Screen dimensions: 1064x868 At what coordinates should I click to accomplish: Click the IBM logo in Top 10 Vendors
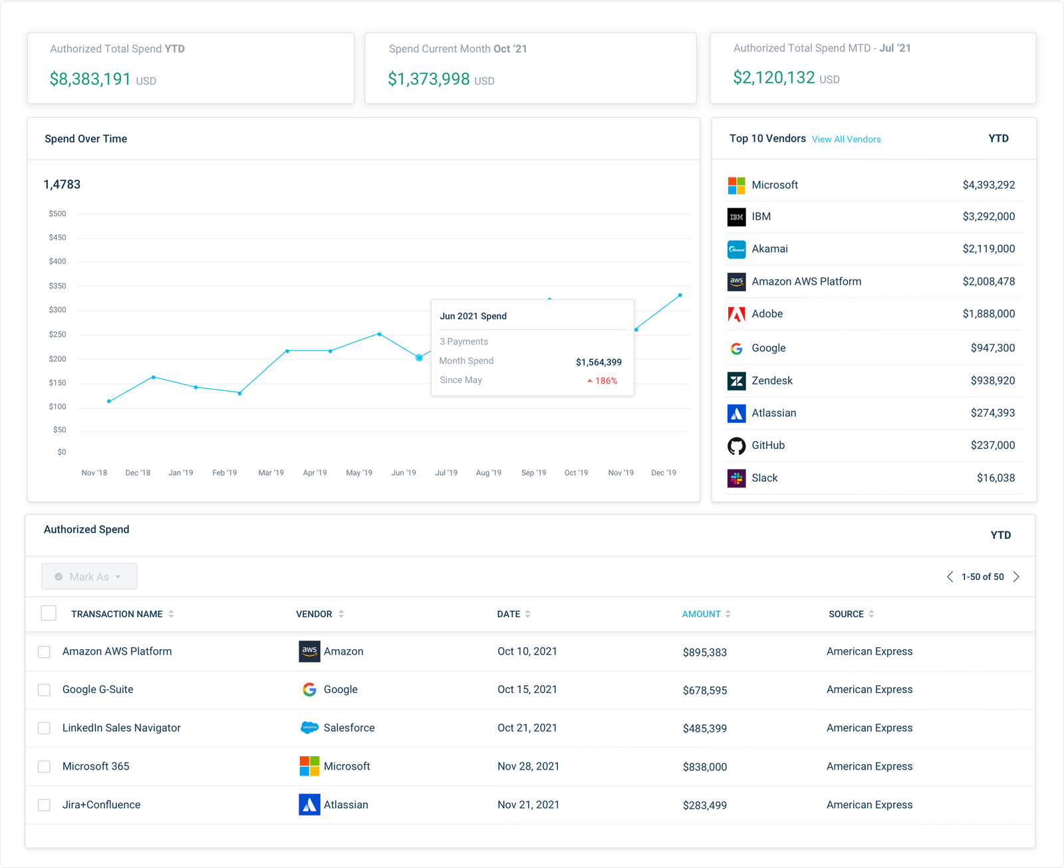[x=736, y=217]
